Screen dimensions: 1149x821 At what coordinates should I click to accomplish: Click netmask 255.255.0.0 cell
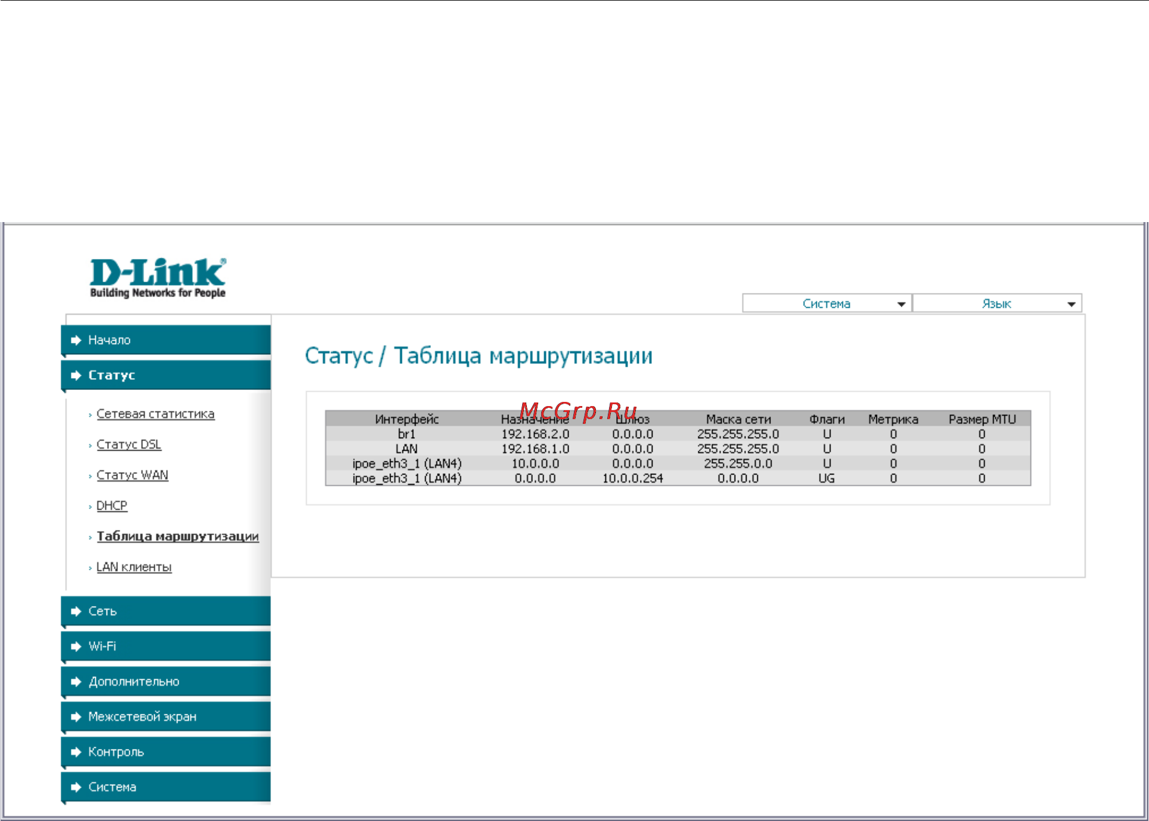[738, 464]
